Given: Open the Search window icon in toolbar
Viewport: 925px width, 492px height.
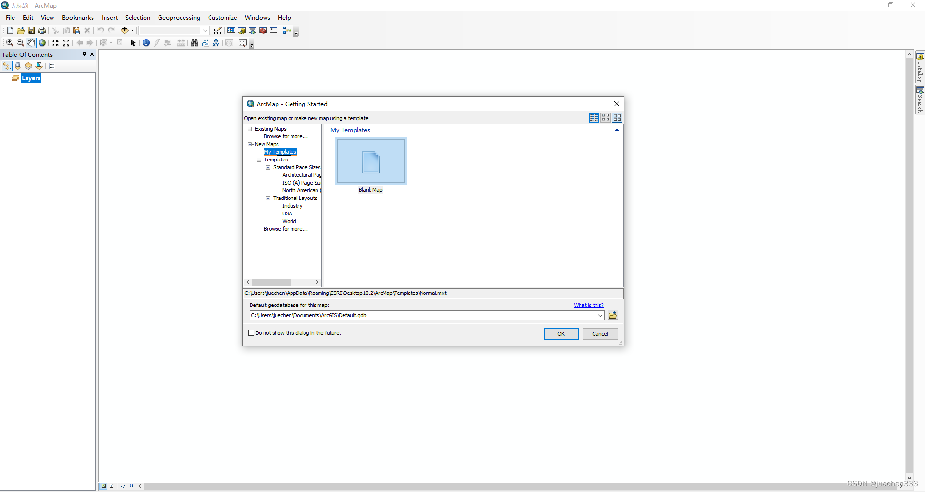Looking at the screenshot, I should click(x=252, y=30).
